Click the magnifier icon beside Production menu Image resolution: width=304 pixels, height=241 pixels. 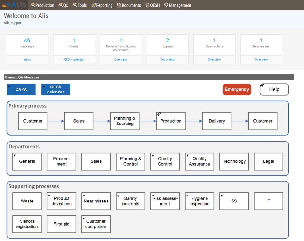(32, 5)
